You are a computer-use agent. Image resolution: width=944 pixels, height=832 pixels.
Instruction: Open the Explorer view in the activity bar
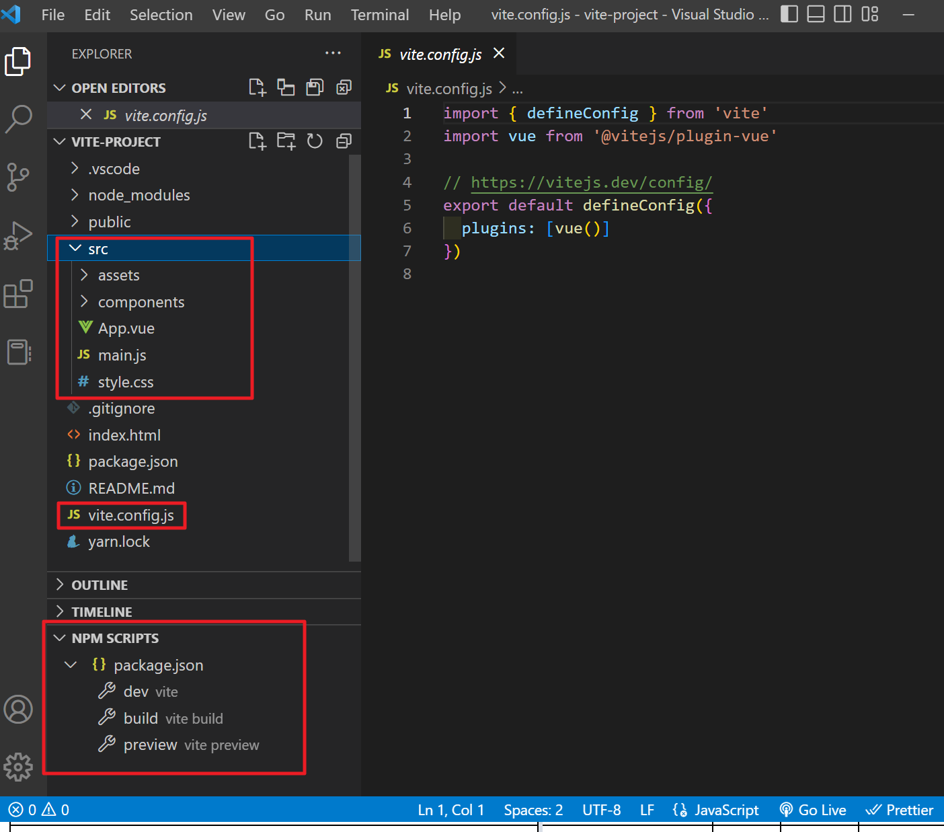(18, 62)
